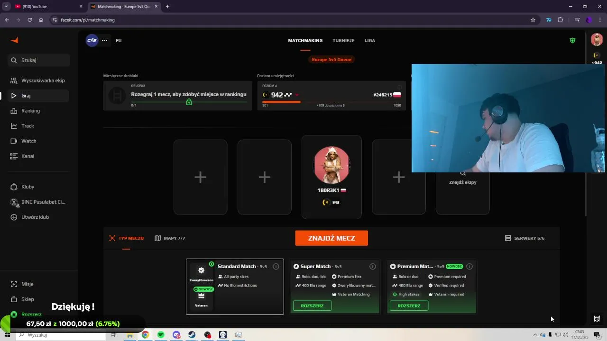The width and height of the screenshot is (607, 341).
Task: Click ROZSZERZ under Premium Match
Action: (409, 305)
